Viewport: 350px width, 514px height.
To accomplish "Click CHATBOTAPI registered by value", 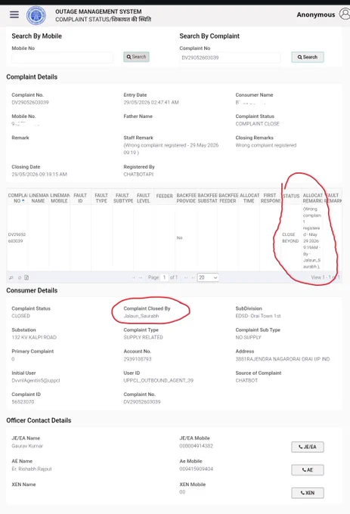I will point(138,174).
